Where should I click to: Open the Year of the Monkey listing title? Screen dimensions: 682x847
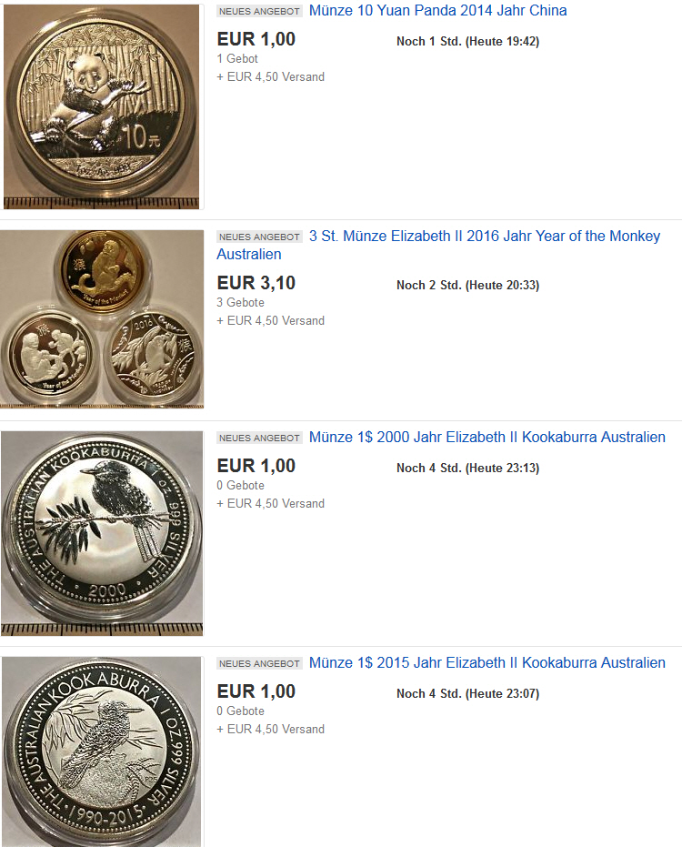click(x=485, y=236)
